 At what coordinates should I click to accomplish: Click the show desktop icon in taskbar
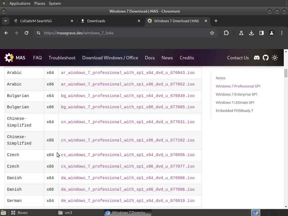pyautogui.click(x=3, y=213)
